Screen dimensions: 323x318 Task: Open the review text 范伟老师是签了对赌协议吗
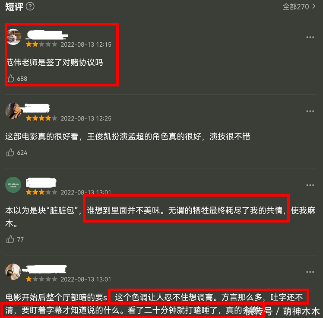click(x=55, y=63)
